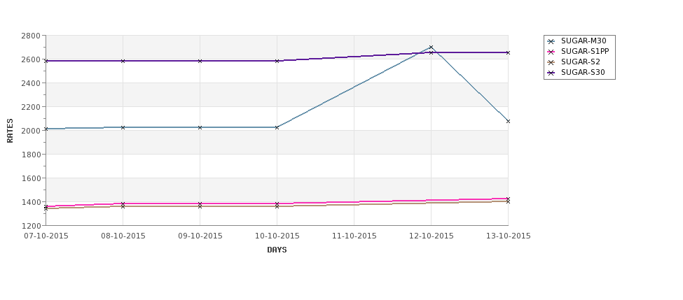
Task: Click the SUGAR-M30 legend label
Action: point(584,41)
